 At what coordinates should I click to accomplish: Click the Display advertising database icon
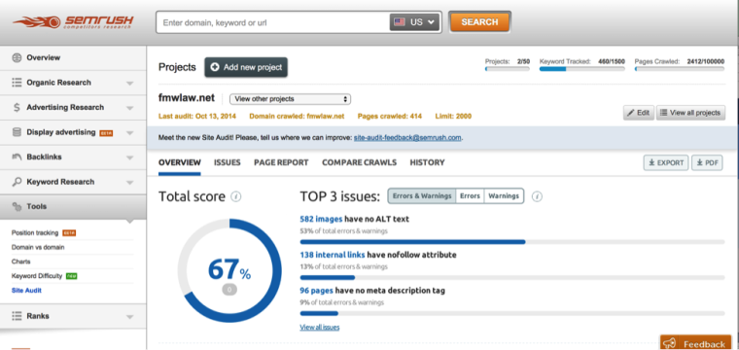click(17, 132)
